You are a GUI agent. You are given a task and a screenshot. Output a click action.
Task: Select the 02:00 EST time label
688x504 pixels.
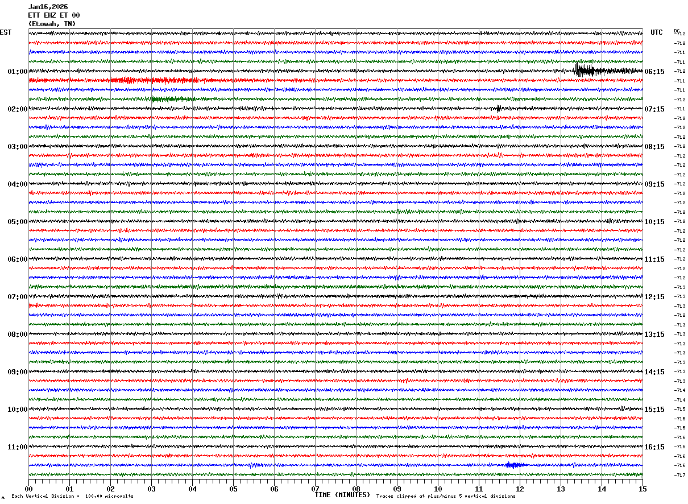click(18, 109)
